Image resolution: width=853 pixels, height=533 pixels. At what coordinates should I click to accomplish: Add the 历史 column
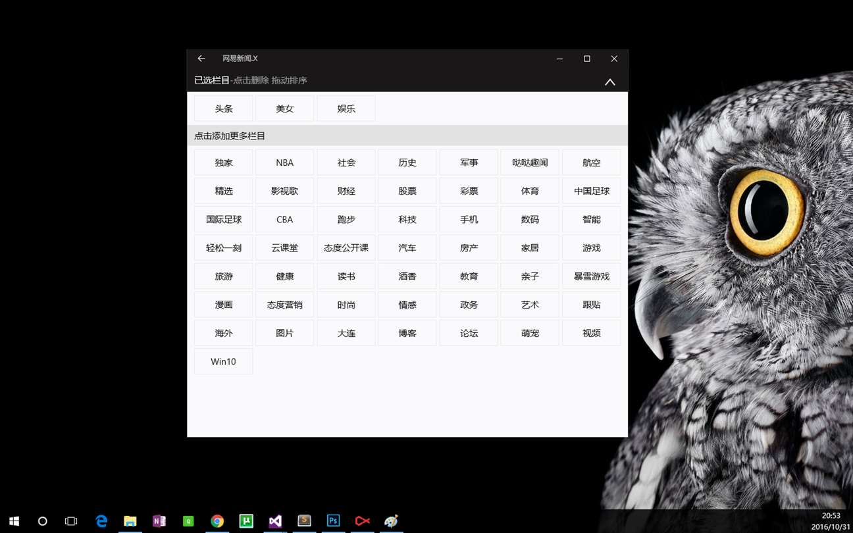click(407, 163)
